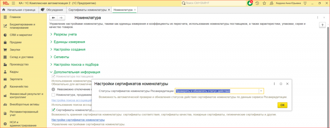The height and width of the screenshot is (128, 330).
Task: Switch to the Обсуждения tab
Action: pyautogui.click(x=53, y=10)
